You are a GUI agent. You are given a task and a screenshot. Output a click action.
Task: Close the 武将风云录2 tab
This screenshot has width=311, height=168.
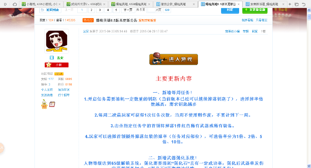click(x=104, y=4)
